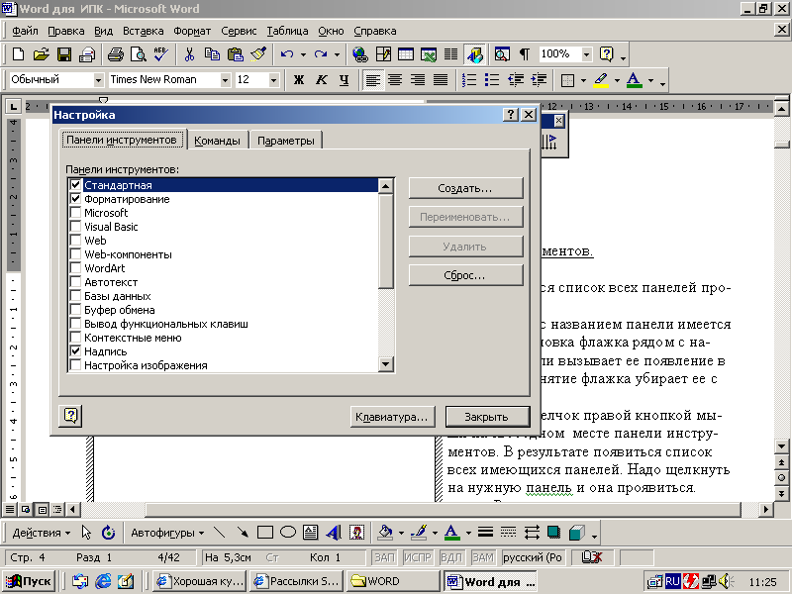Uncheck the Форматирование toolbar checkbox
The height and width of the screenshot is (594, 792).
[x=75, y=199]
